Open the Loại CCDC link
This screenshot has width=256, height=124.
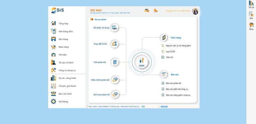tap(171, 52)
